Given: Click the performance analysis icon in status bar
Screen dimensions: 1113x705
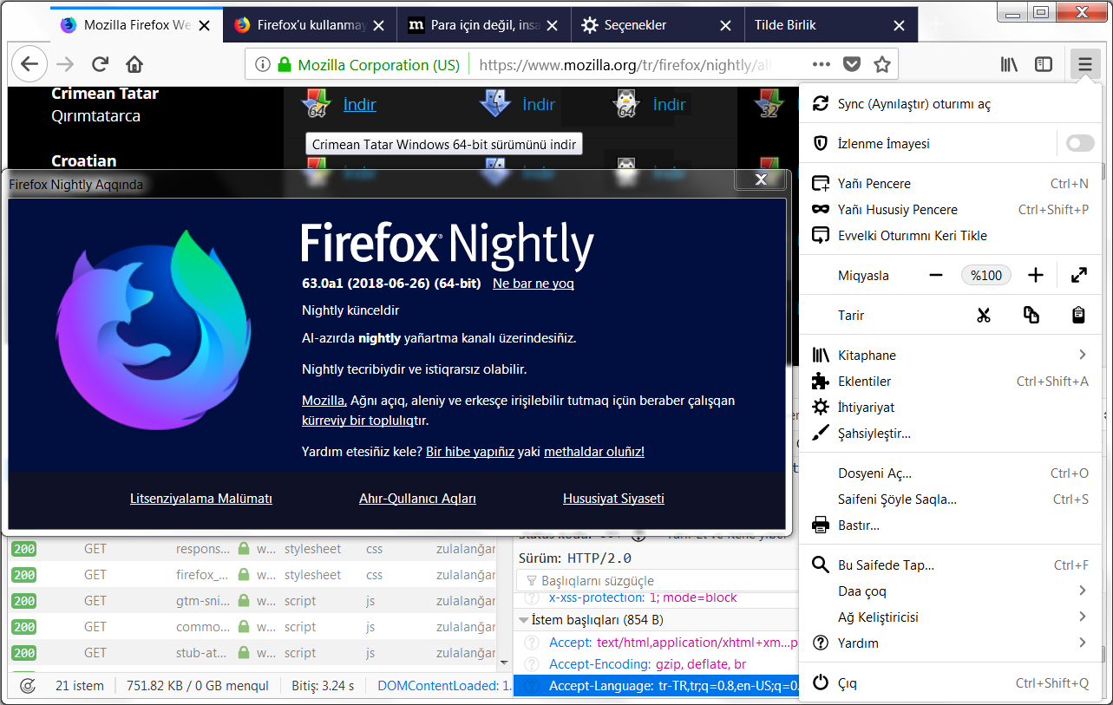Looking at the screenshot, I should pyautogui.click(x=27, y=686).
